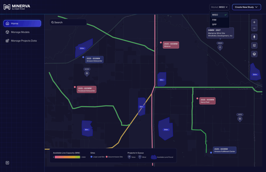The image size is (266, 172).
Task: Click Henry Ford site label
Action: pos(207,101)
